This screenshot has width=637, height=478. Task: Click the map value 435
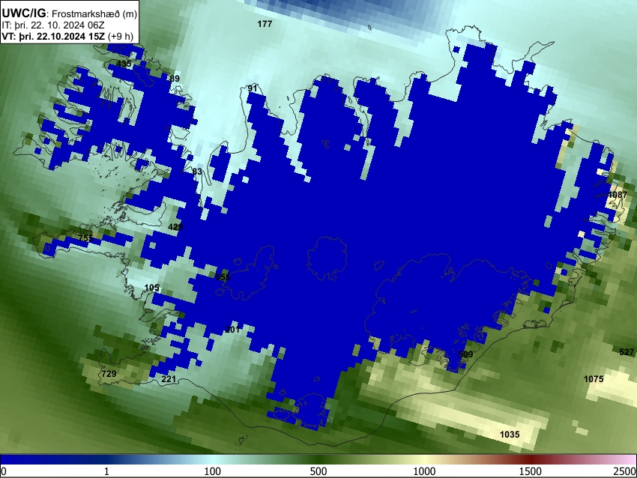124,64
